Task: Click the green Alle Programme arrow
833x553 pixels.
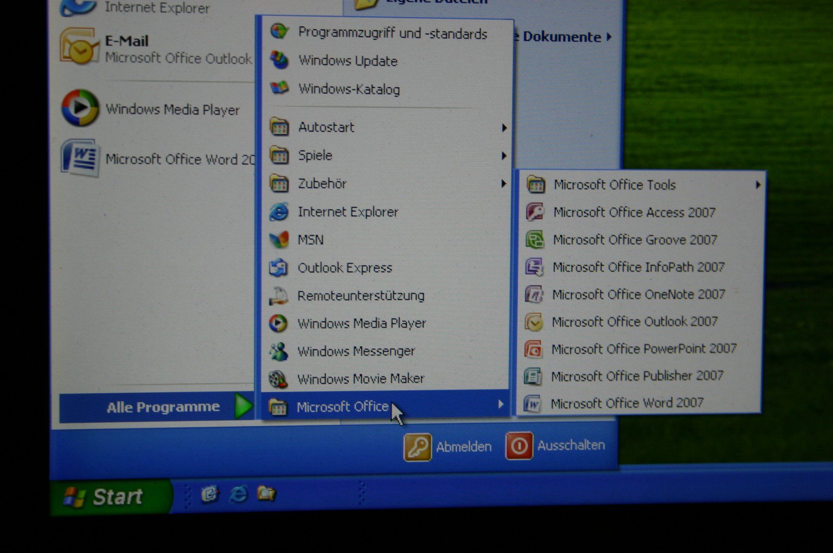Action: click(243, 406)
